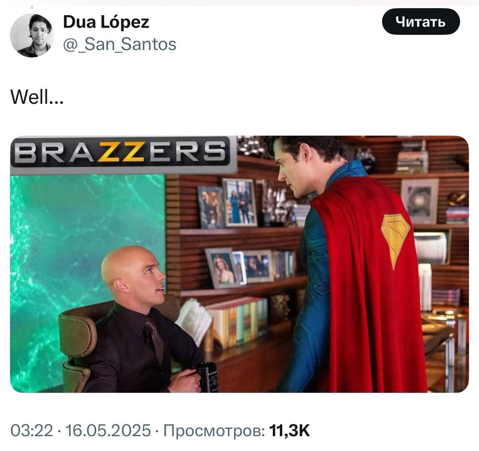479x451 pixels.
Task: Open the @_San_Santos handle link
Action: point(119,44)
